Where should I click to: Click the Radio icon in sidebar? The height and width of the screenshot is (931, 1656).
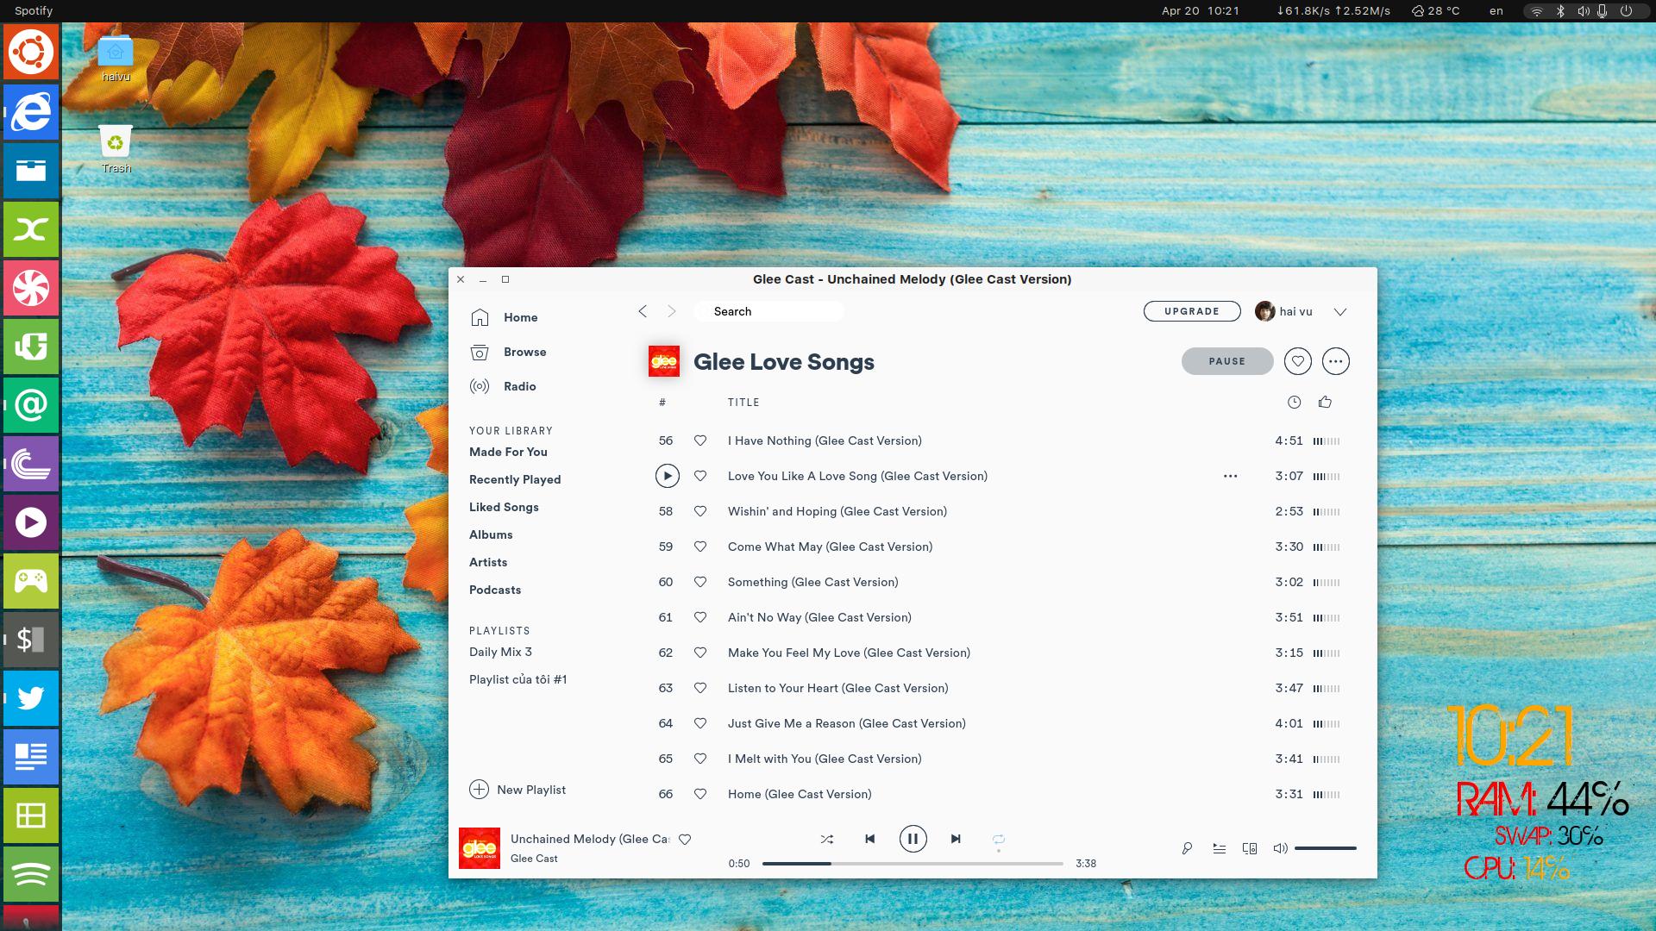(x=480, y=386)
